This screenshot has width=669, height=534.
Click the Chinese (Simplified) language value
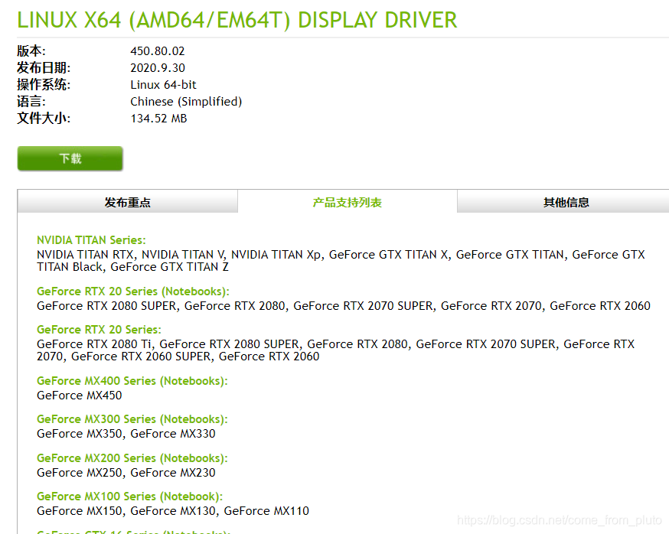(x=186, y=102)
